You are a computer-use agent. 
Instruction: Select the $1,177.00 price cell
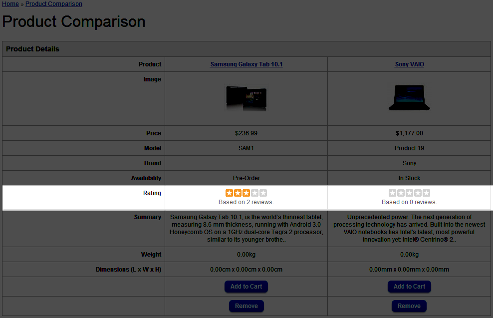pyautogui.click(x=409, y=133)
